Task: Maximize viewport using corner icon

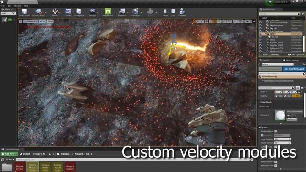Action: tap(254, 21)
